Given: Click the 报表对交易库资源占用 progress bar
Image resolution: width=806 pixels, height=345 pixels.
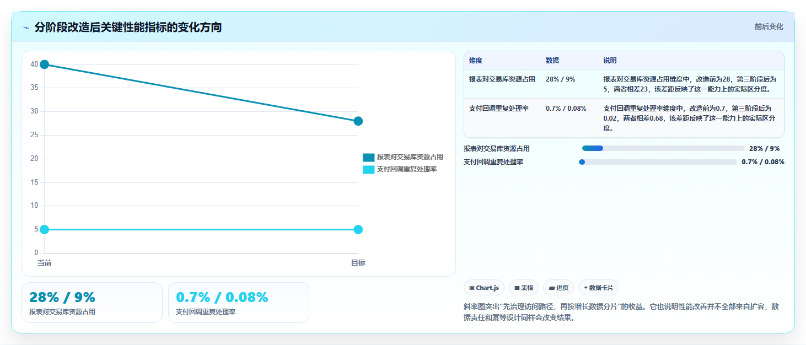Looking at the screenshot, I should tap(663, 148).
